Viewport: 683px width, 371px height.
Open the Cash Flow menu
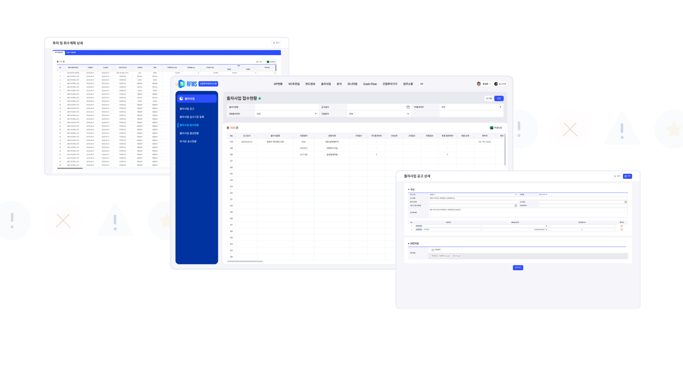pyautogui.click(x=370, y=84)
